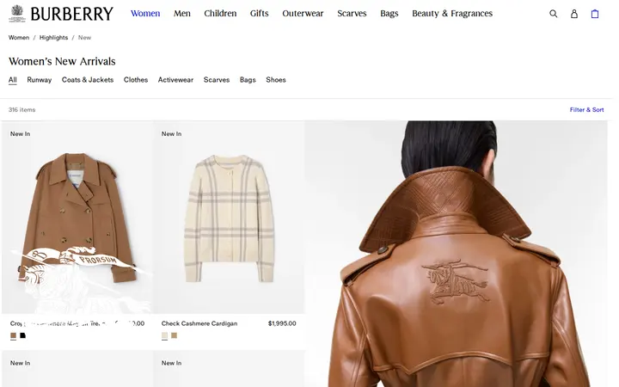
Task: Open the Beauty & Fragrances menu
Action: pyautogui.click(x=452, y=14)
